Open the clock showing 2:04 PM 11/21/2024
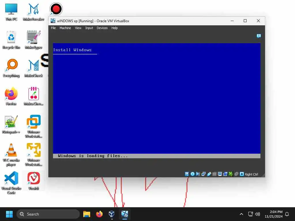The height and width of the screenshot is (221, 295). tap(274, 214)
